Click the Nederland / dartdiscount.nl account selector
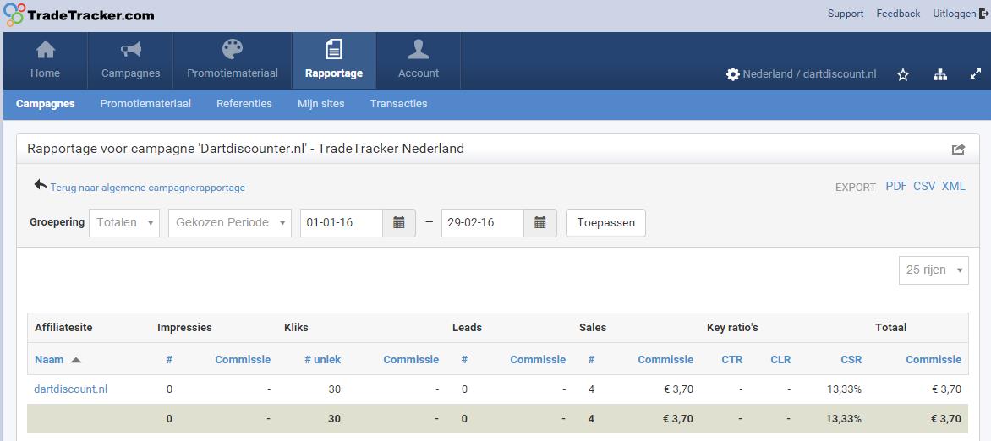This screenshot has width=991, height=441. pos(809,73)
